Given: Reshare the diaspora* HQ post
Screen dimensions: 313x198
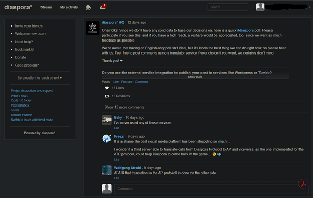Looking at the screenshot, I should (x=127, y=82).
